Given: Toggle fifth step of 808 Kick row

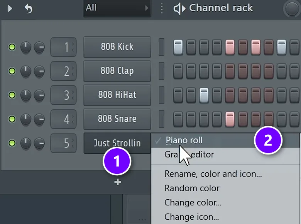Looking at the screenshot, I should click(230, 47).
